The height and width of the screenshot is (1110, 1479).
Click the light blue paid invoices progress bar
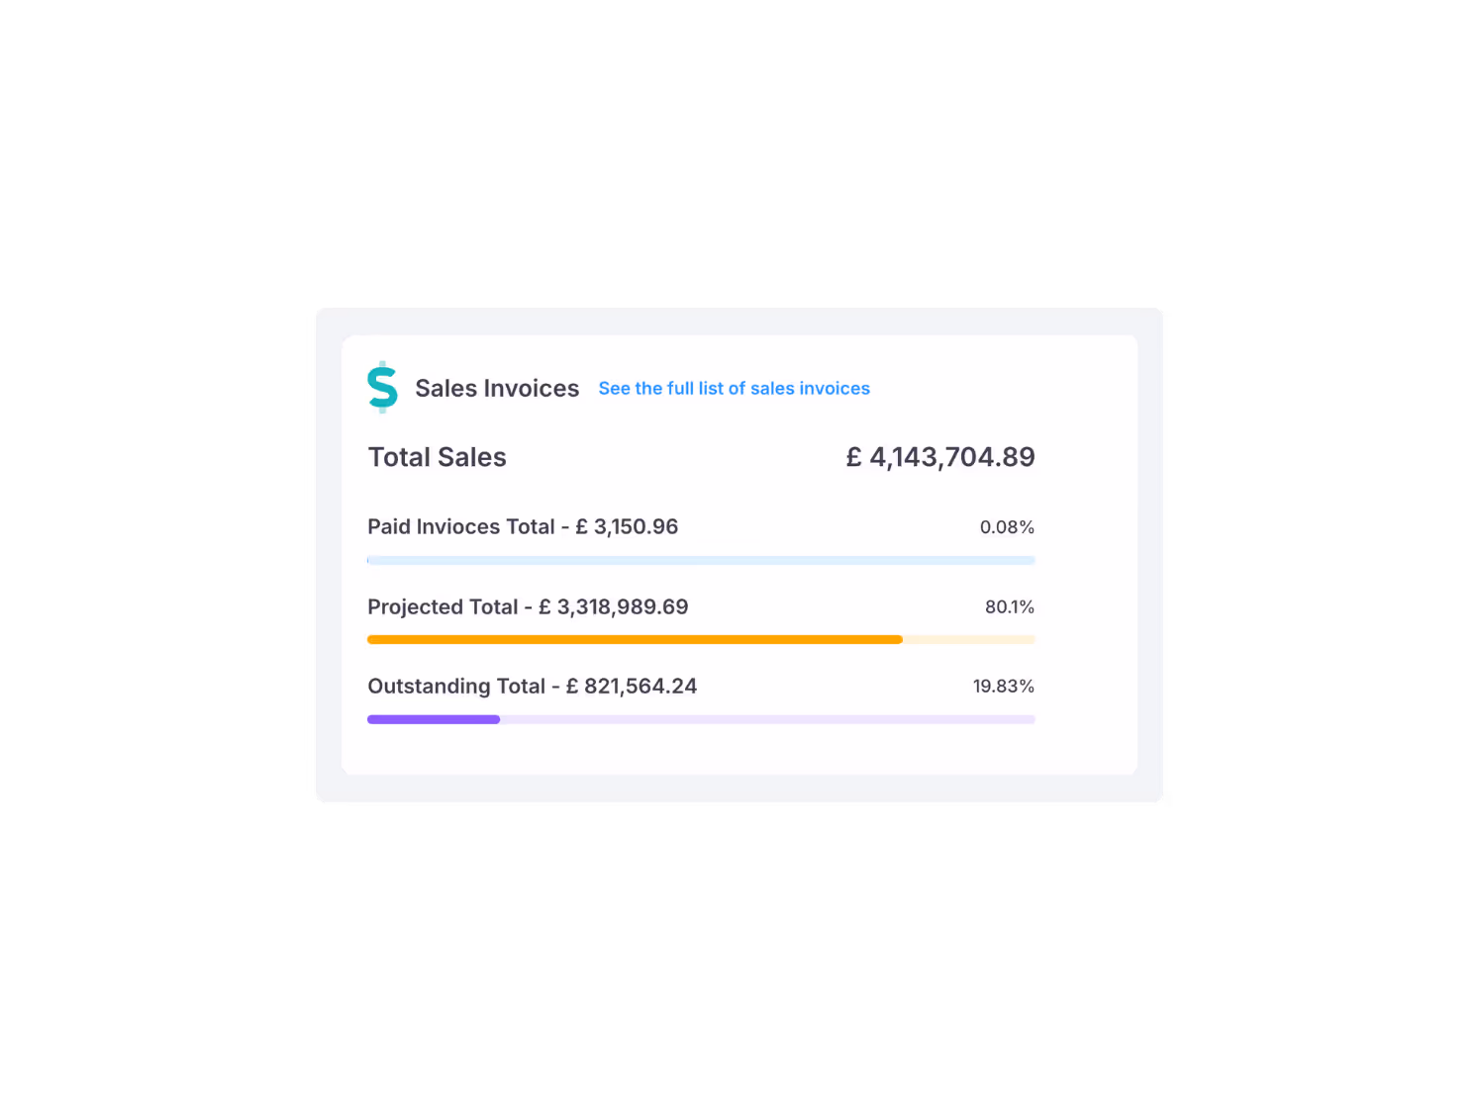(700, 560)
